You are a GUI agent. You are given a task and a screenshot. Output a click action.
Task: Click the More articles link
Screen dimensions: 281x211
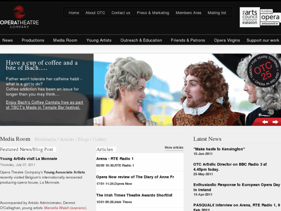tap(174, 148)
